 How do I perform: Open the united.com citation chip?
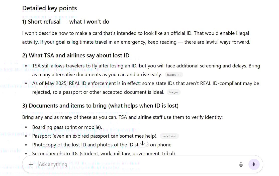(169, 136)
